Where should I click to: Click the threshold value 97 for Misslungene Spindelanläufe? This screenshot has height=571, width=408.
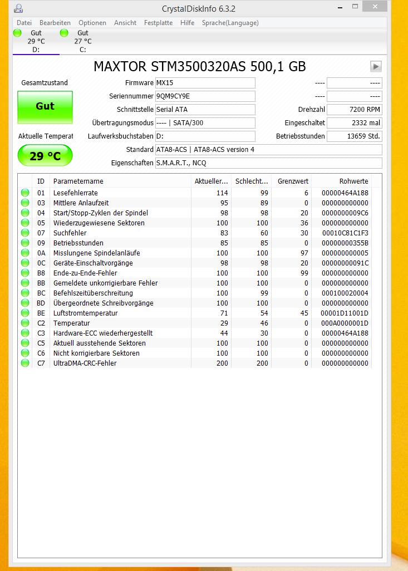[304, 253]
